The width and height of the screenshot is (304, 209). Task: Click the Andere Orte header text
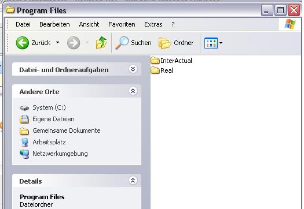pos(39,92)
